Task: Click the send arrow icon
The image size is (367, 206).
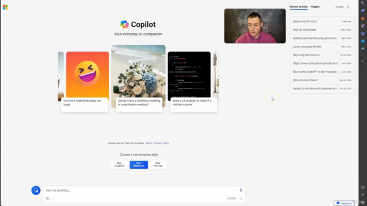Action: tap(241, 199)
